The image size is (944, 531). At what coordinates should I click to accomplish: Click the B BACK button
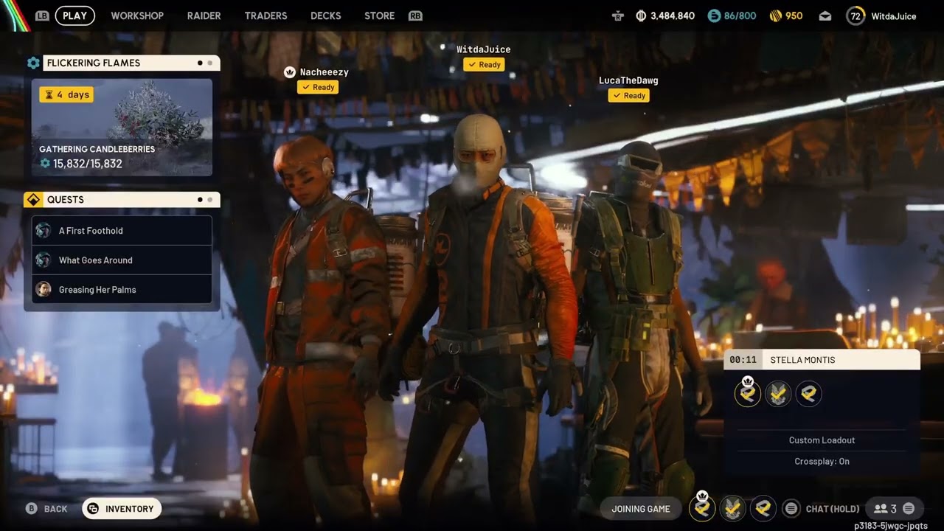coord(47,509)
